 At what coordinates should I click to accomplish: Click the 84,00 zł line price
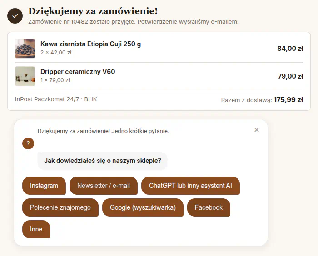pyautogui.click(x=290, y=49)
